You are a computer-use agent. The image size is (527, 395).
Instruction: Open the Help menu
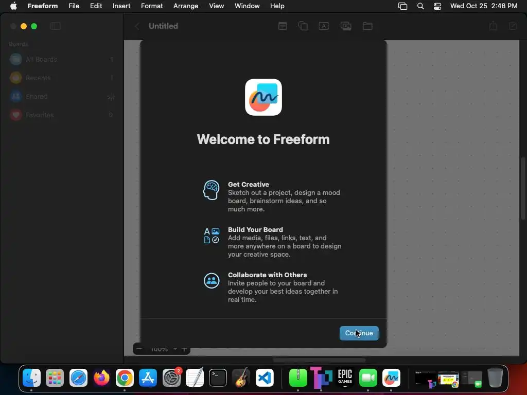click(x=277, y=6)
